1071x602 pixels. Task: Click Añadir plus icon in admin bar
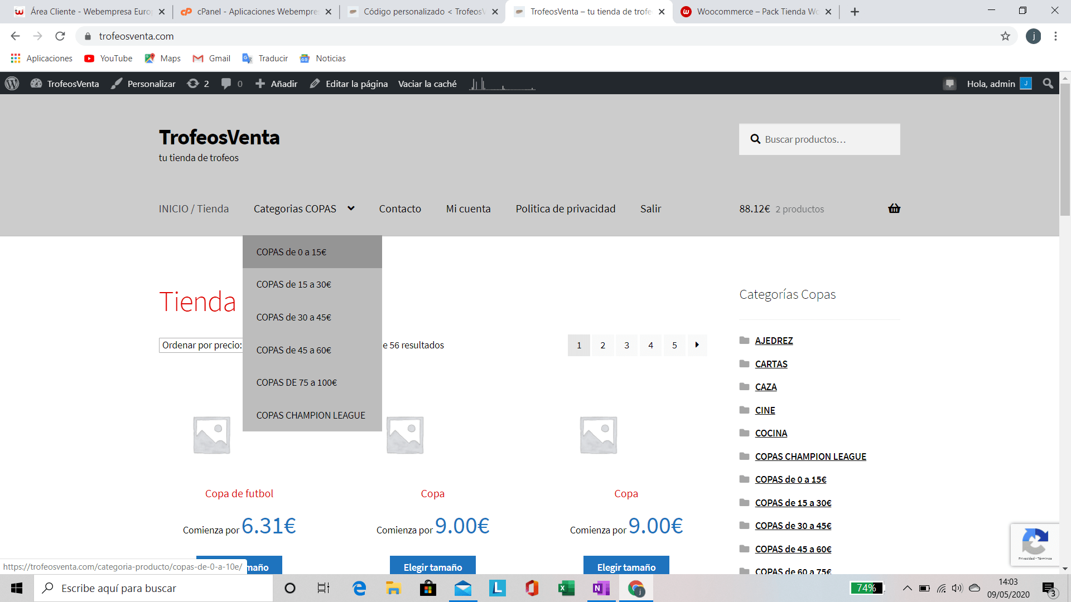pyautogui.click(x=260, y=84)
